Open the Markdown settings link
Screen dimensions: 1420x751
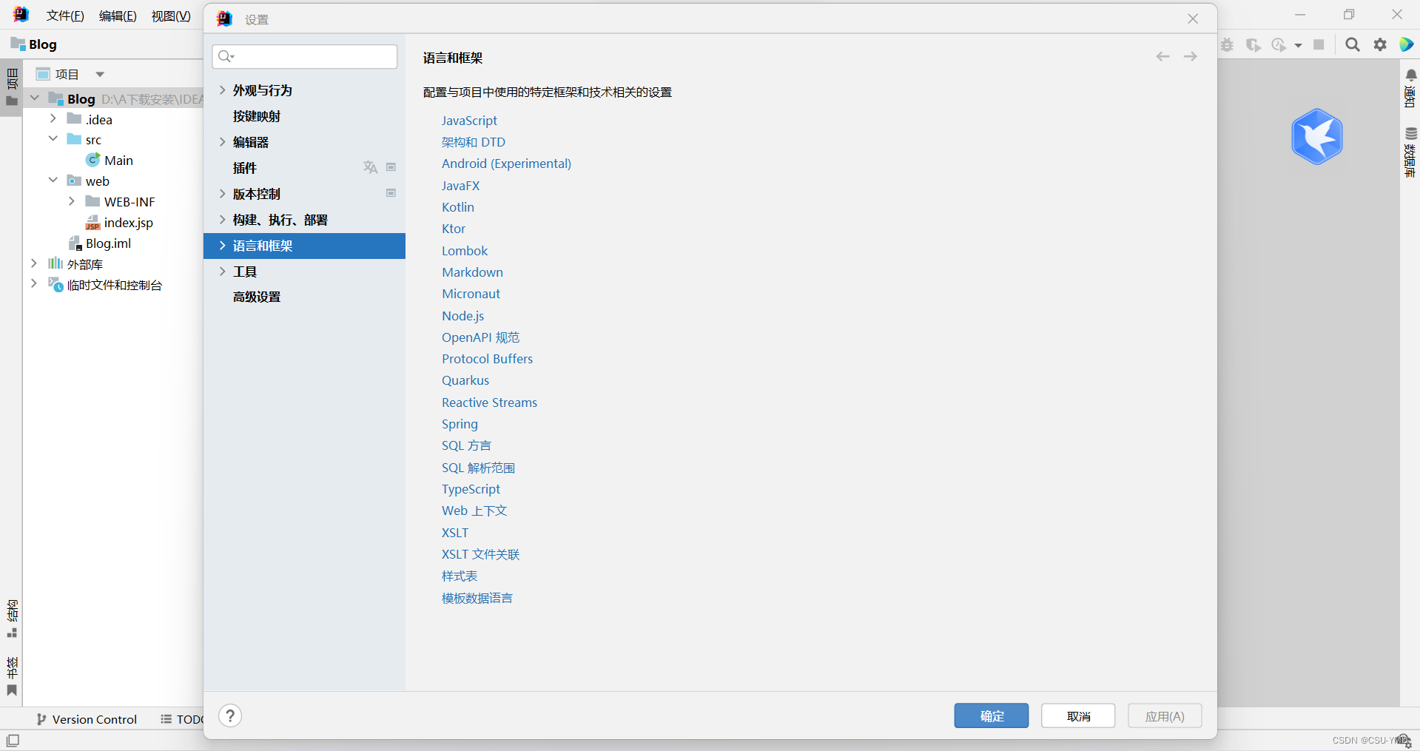tap(472, 272)
